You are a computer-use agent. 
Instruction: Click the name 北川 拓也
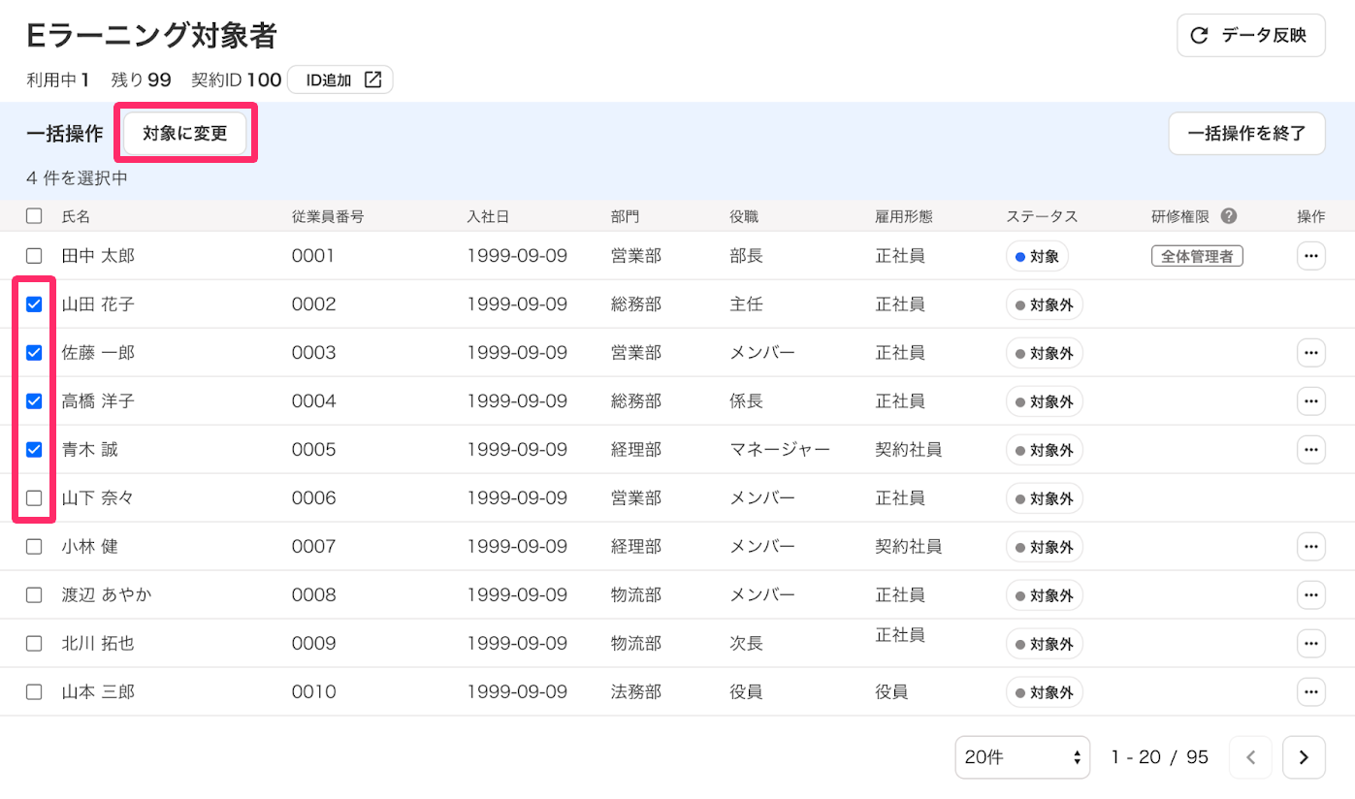[x=98, y=644]
